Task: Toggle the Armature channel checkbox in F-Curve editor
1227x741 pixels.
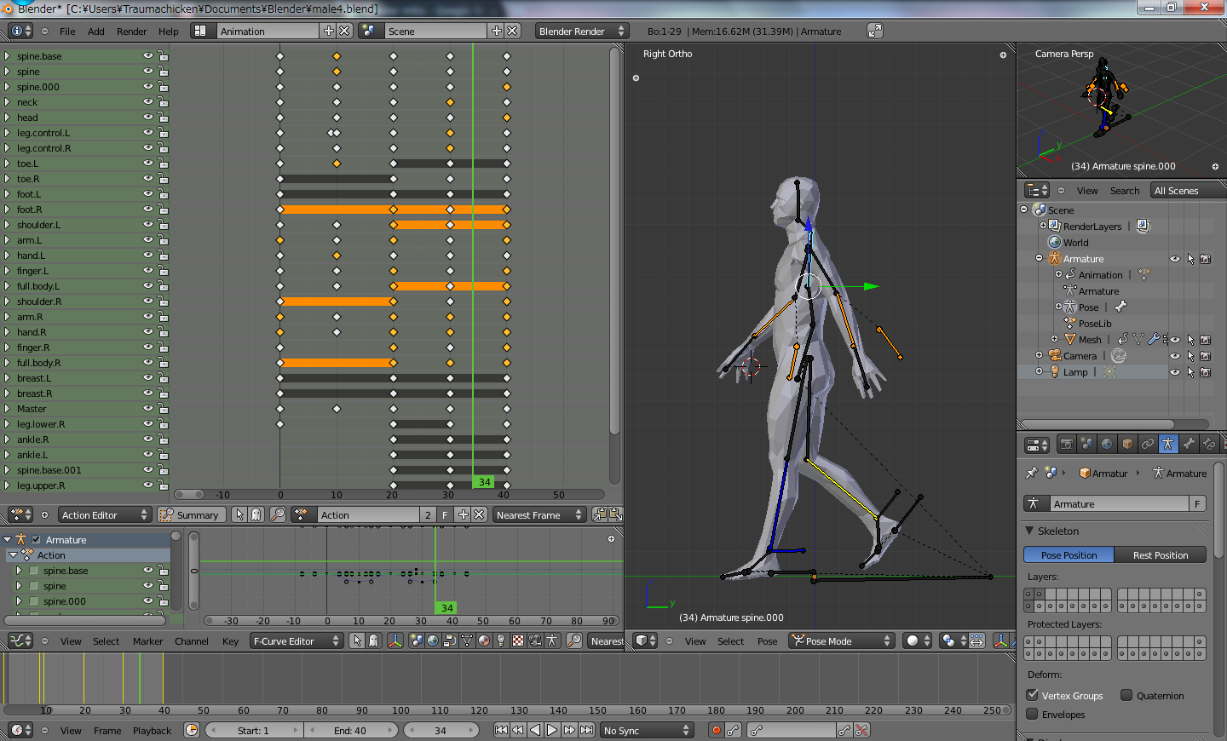Action: click(x=37, y=539)
